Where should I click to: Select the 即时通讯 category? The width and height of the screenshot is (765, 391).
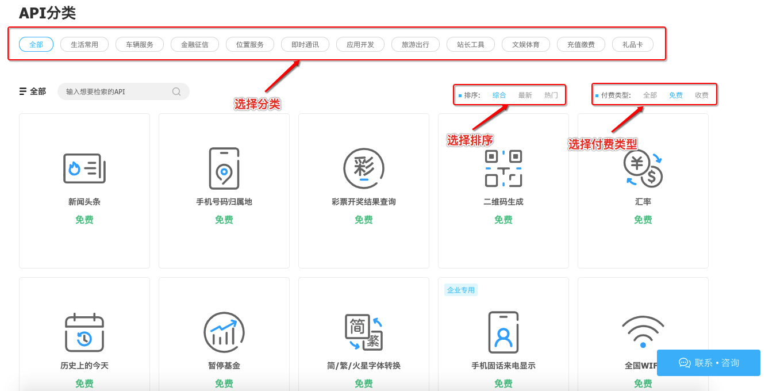tap(305, 44)
